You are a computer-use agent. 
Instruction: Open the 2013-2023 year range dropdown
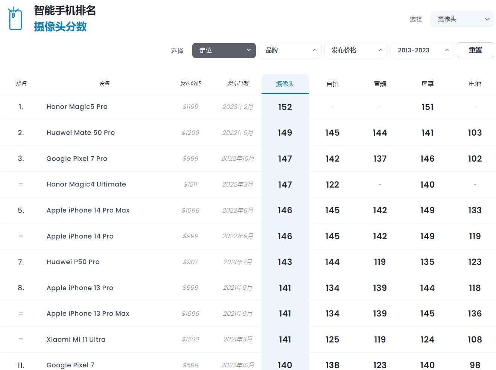pos(422,50)
